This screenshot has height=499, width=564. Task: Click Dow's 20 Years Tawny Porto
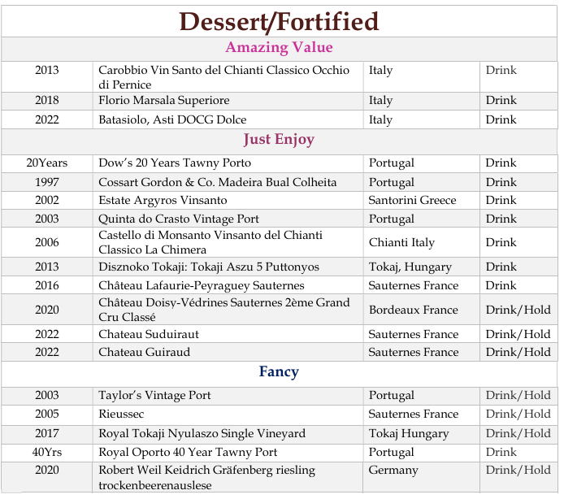click(175, 163)
